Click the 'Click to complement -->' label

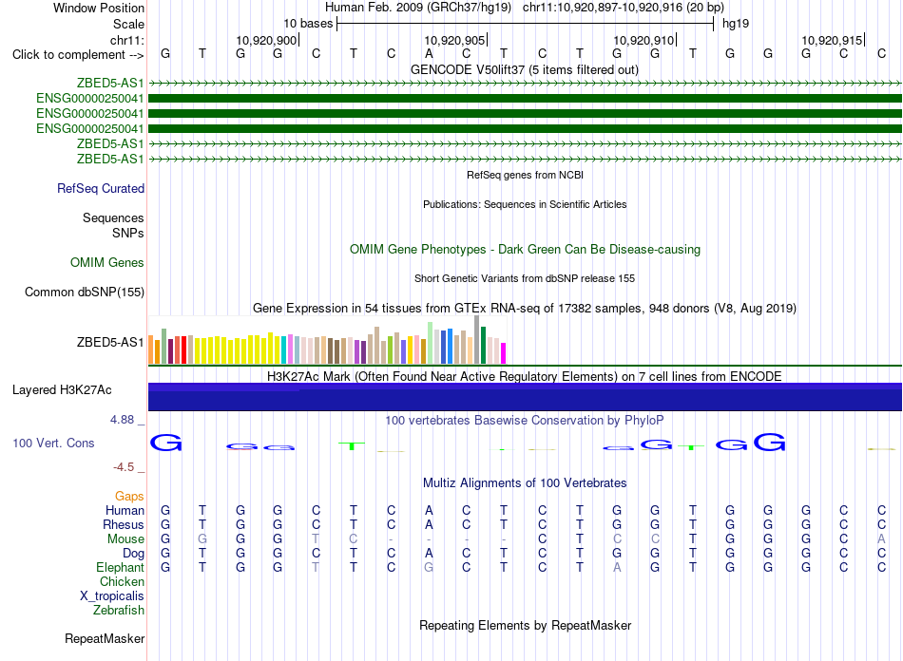[78, 55]
